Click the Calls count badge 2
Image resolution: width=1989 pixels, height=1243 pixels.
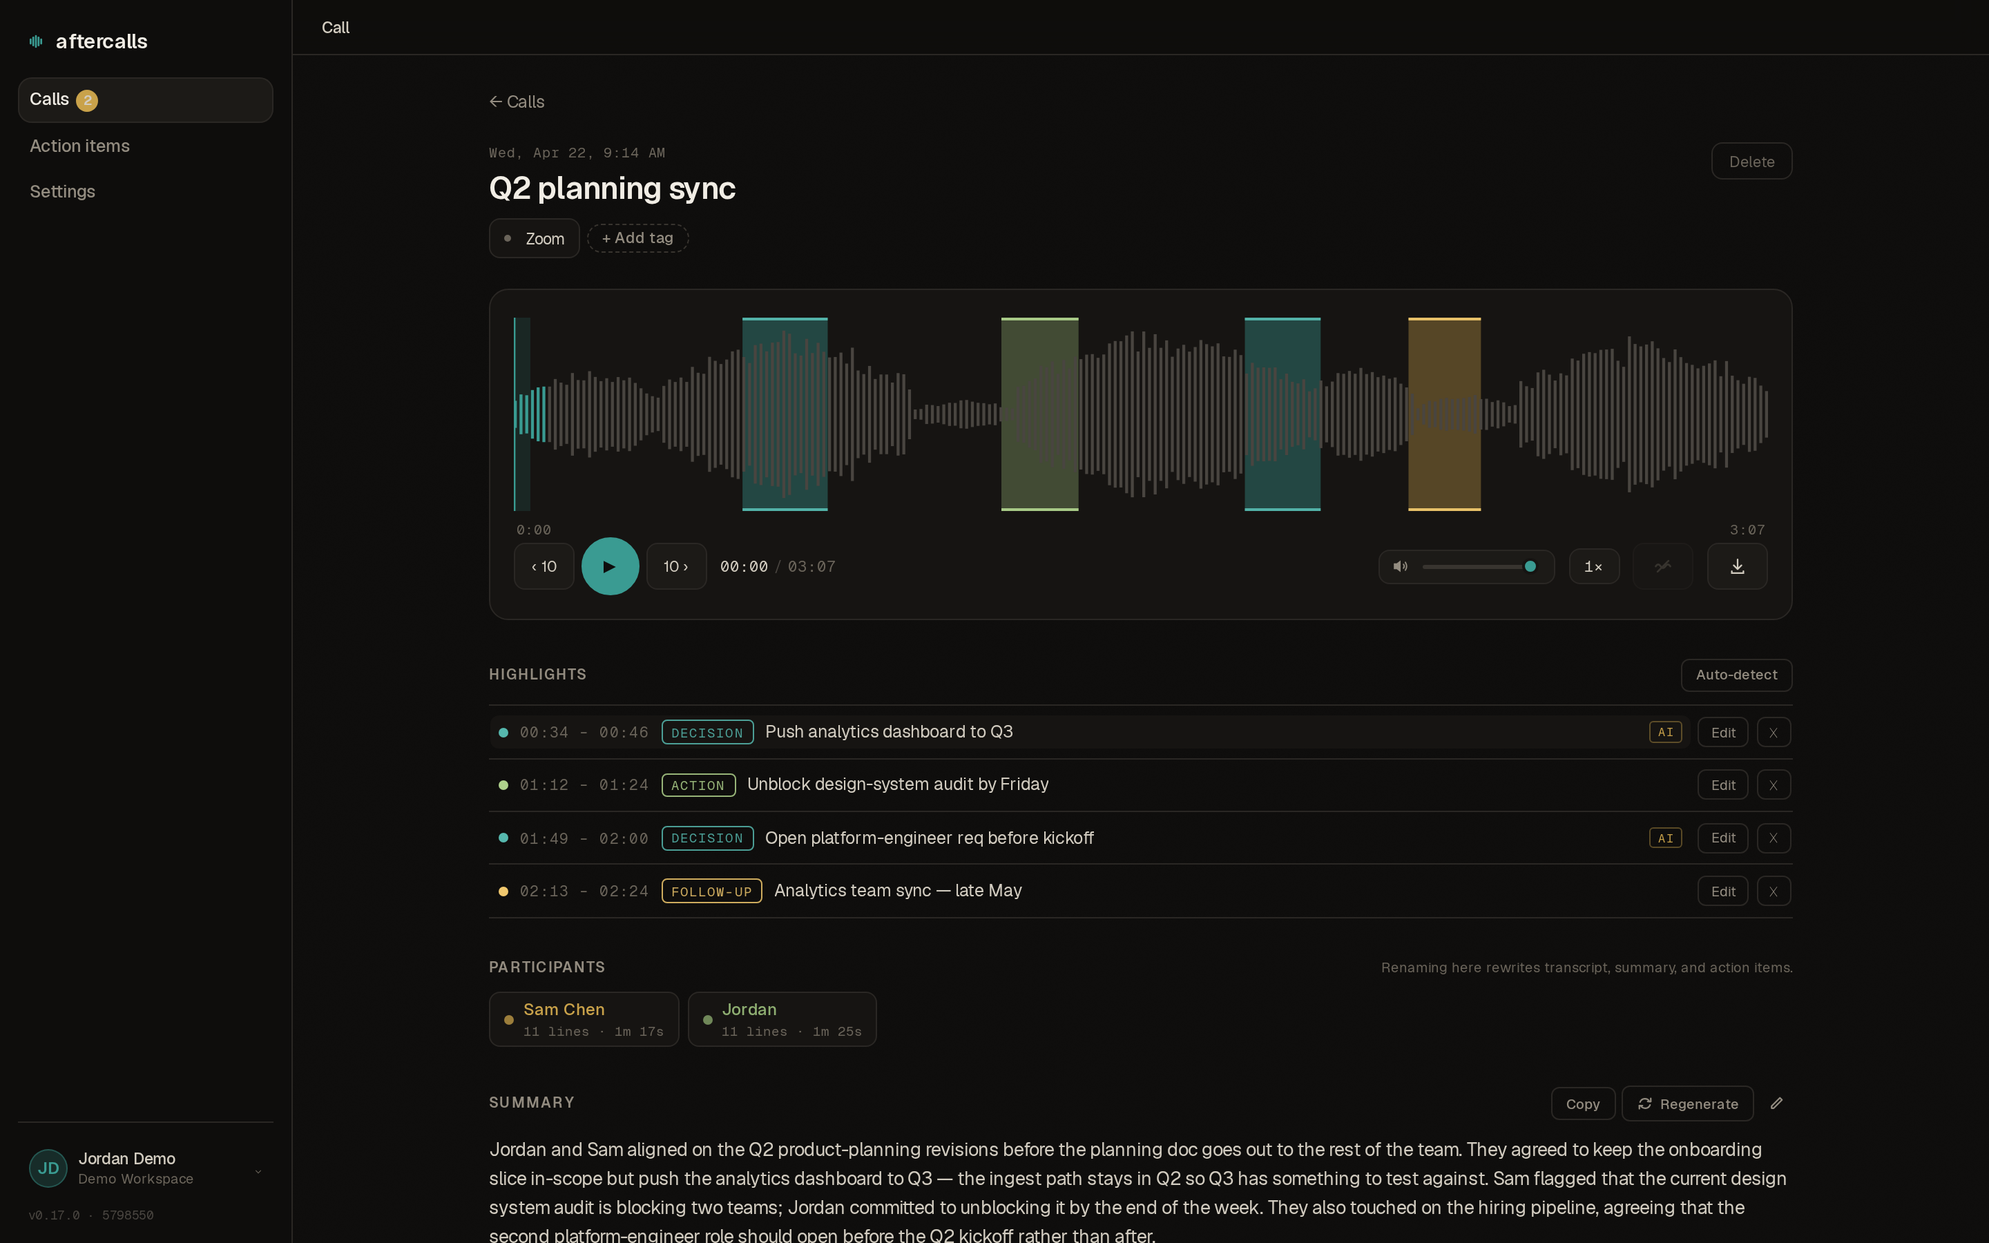87,100
